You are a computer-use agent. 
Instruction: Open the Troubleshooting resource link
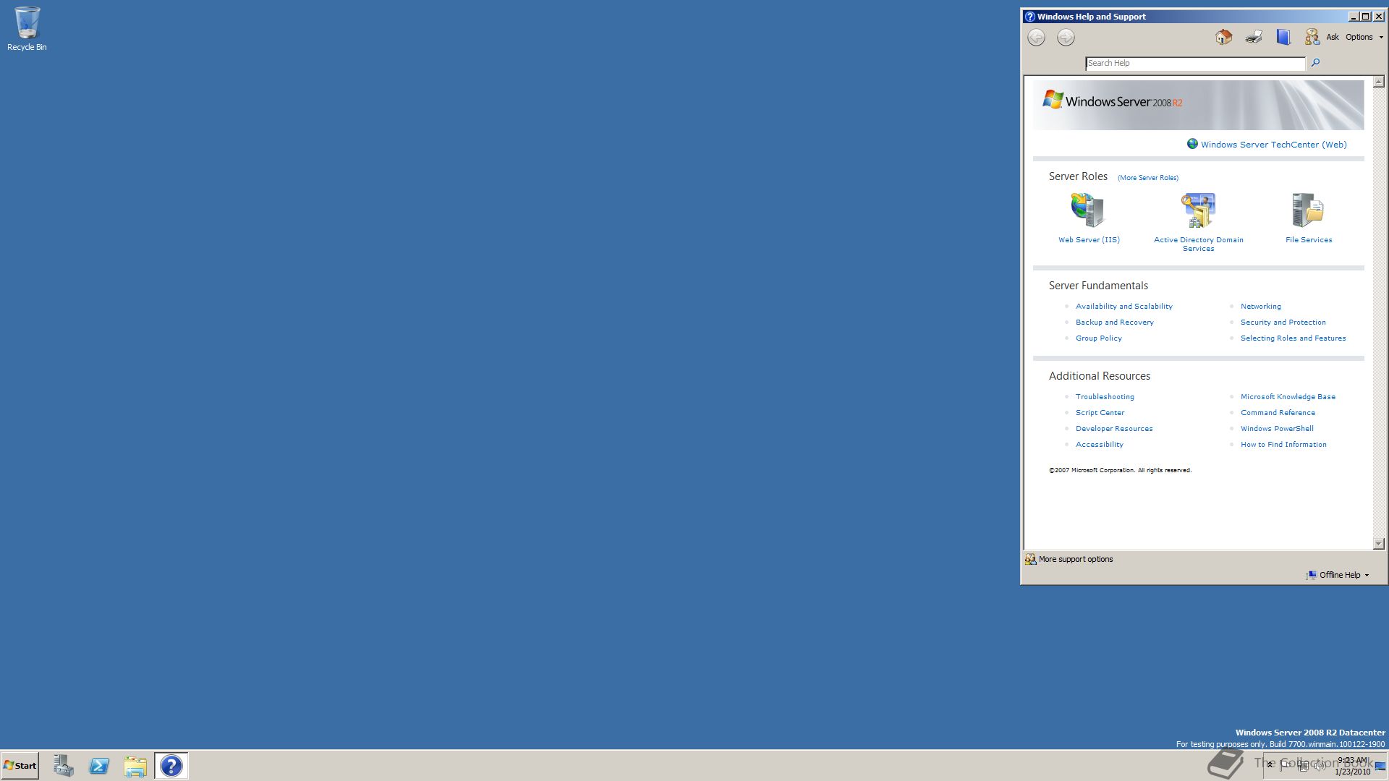[x=1105, y=397]
